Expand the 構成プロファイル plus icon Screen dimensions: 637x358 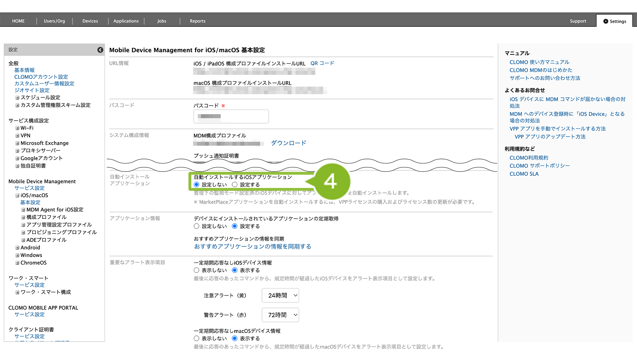pos(23,217)
